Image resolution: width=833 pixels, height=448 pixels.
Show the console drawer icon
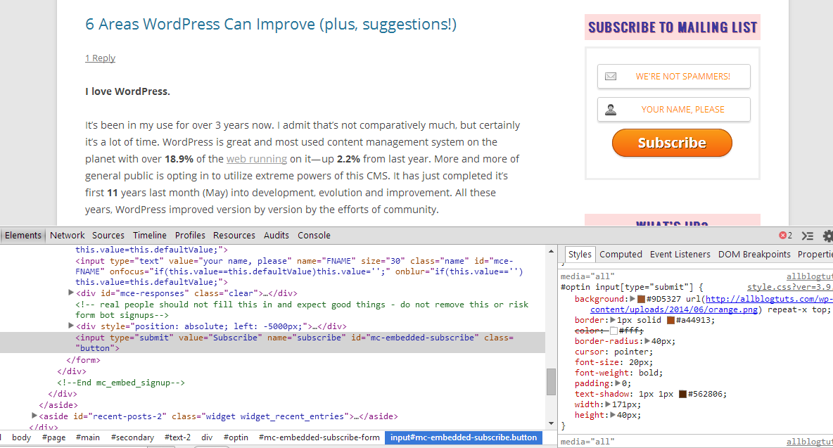pyautogui.click(x=808, y=236)
